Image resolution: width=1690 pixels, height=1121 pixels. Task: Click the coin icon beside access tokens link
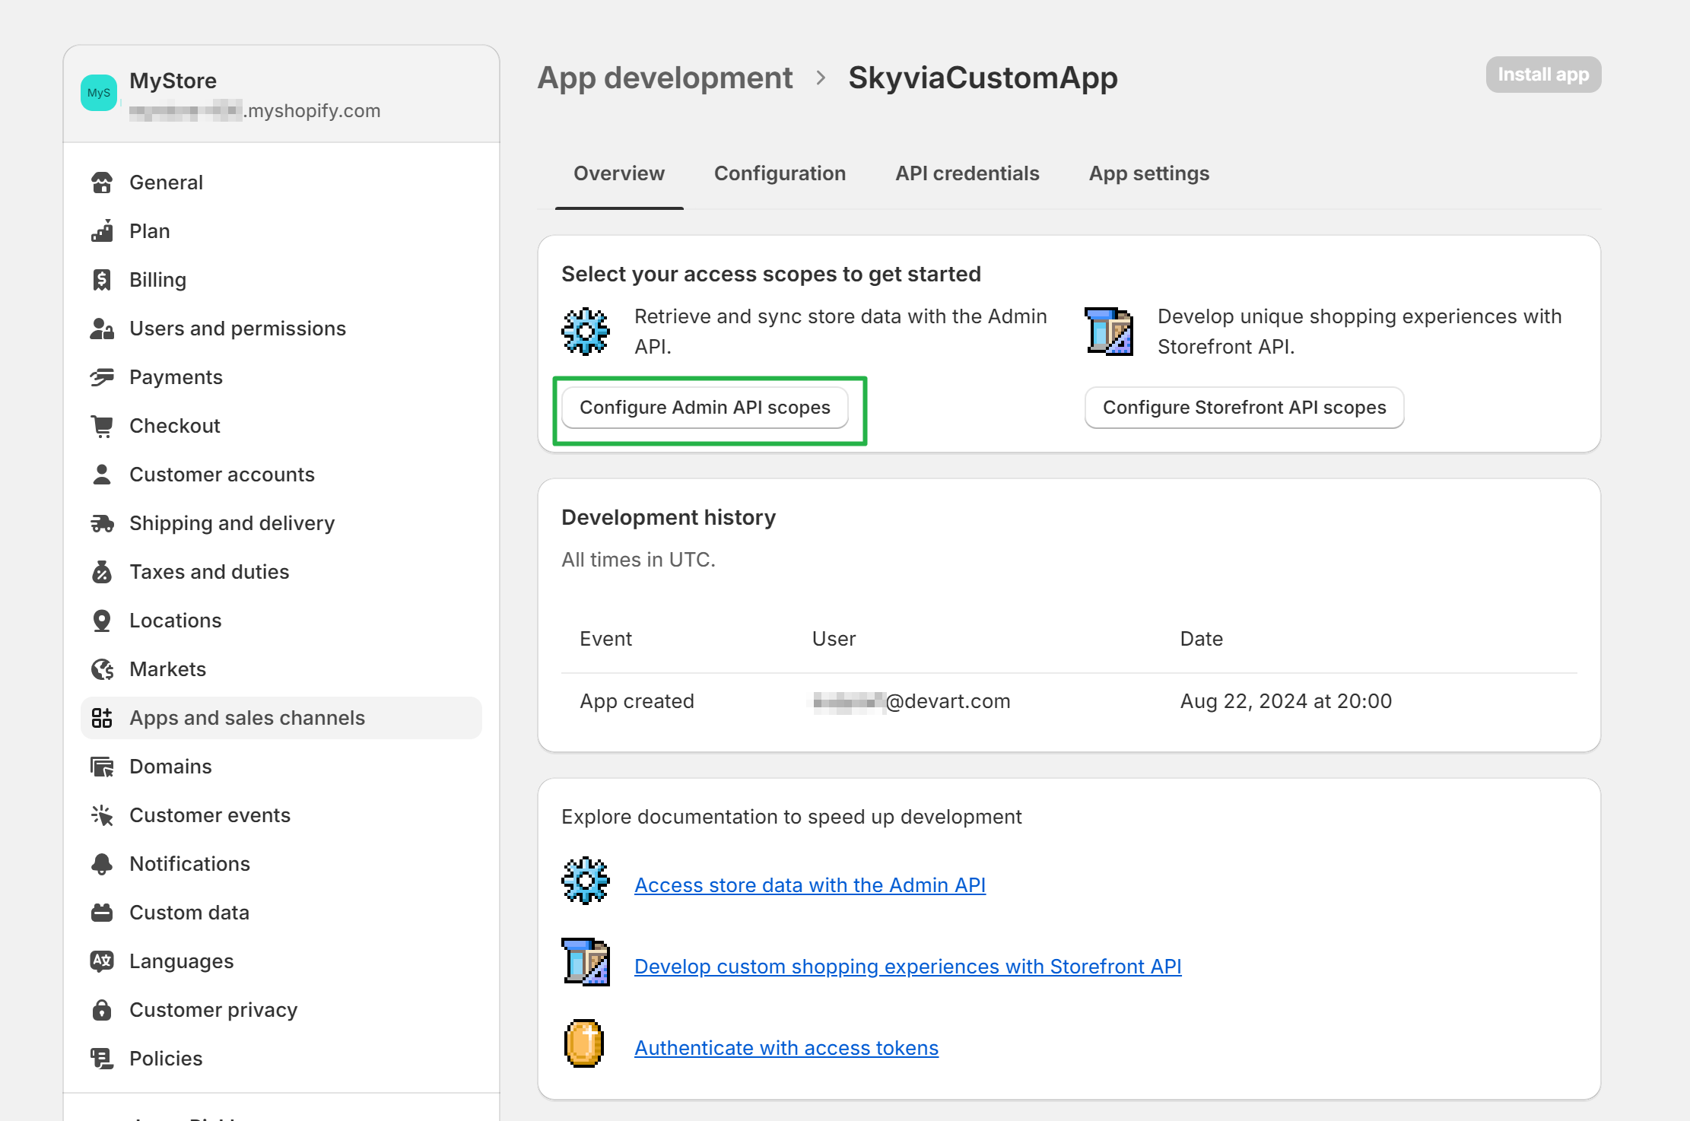(x=584, y=1043)
